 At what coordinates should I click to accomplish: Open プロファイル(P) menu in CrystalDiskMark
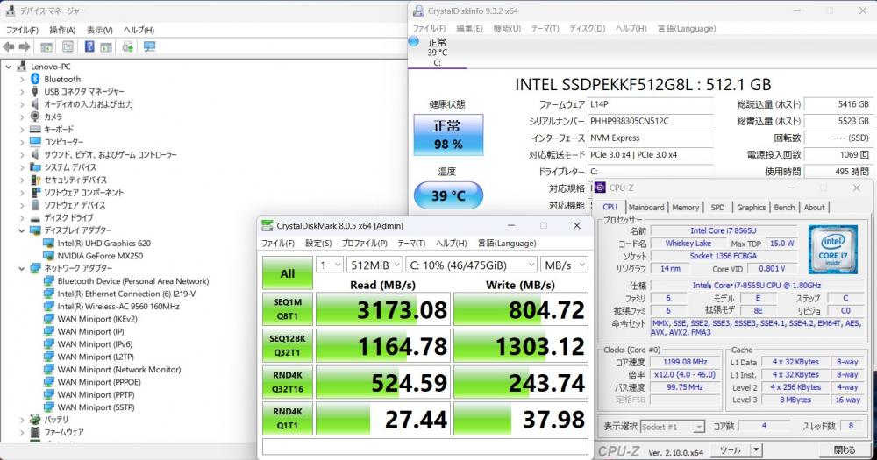[364, 243]
